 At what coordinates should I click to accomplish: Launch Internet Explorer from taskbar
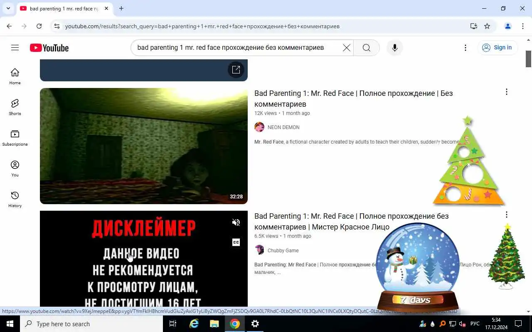click(194, 324)
